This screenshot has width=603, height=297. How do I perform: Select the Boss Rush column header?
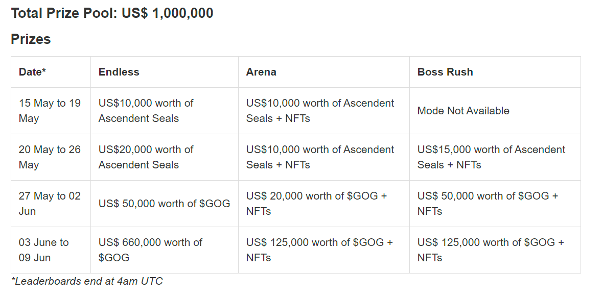pyautogui.click(x=445, y=72)
